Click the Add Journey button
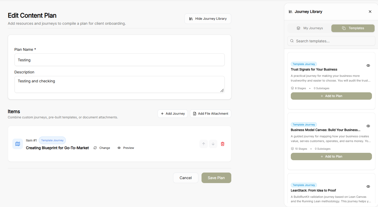The image size is (378, 207). pos(173,114)
